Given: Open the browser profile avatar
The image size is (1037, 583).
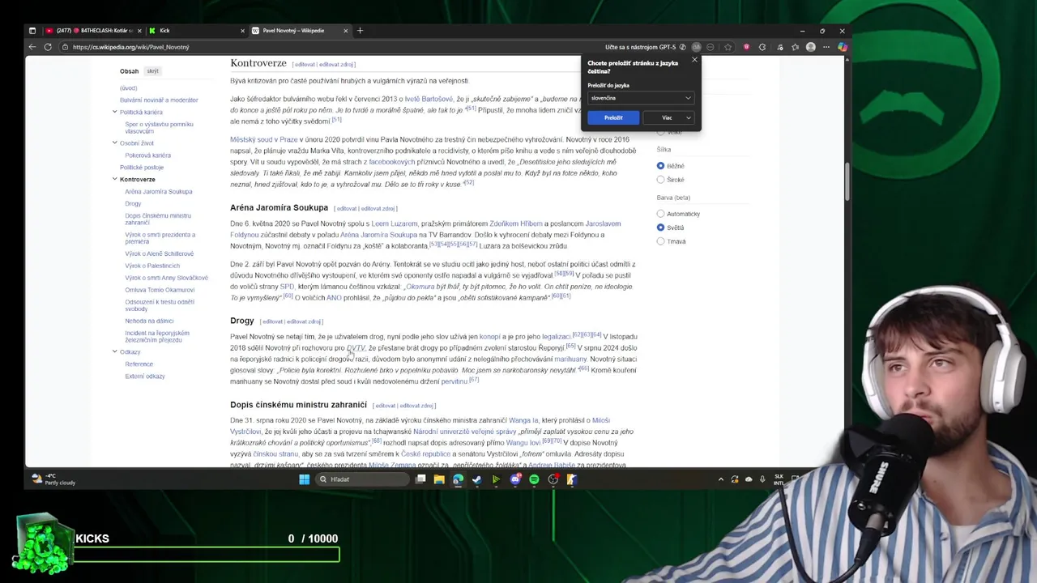Looking at the screenshot, I should click(810, 47).
